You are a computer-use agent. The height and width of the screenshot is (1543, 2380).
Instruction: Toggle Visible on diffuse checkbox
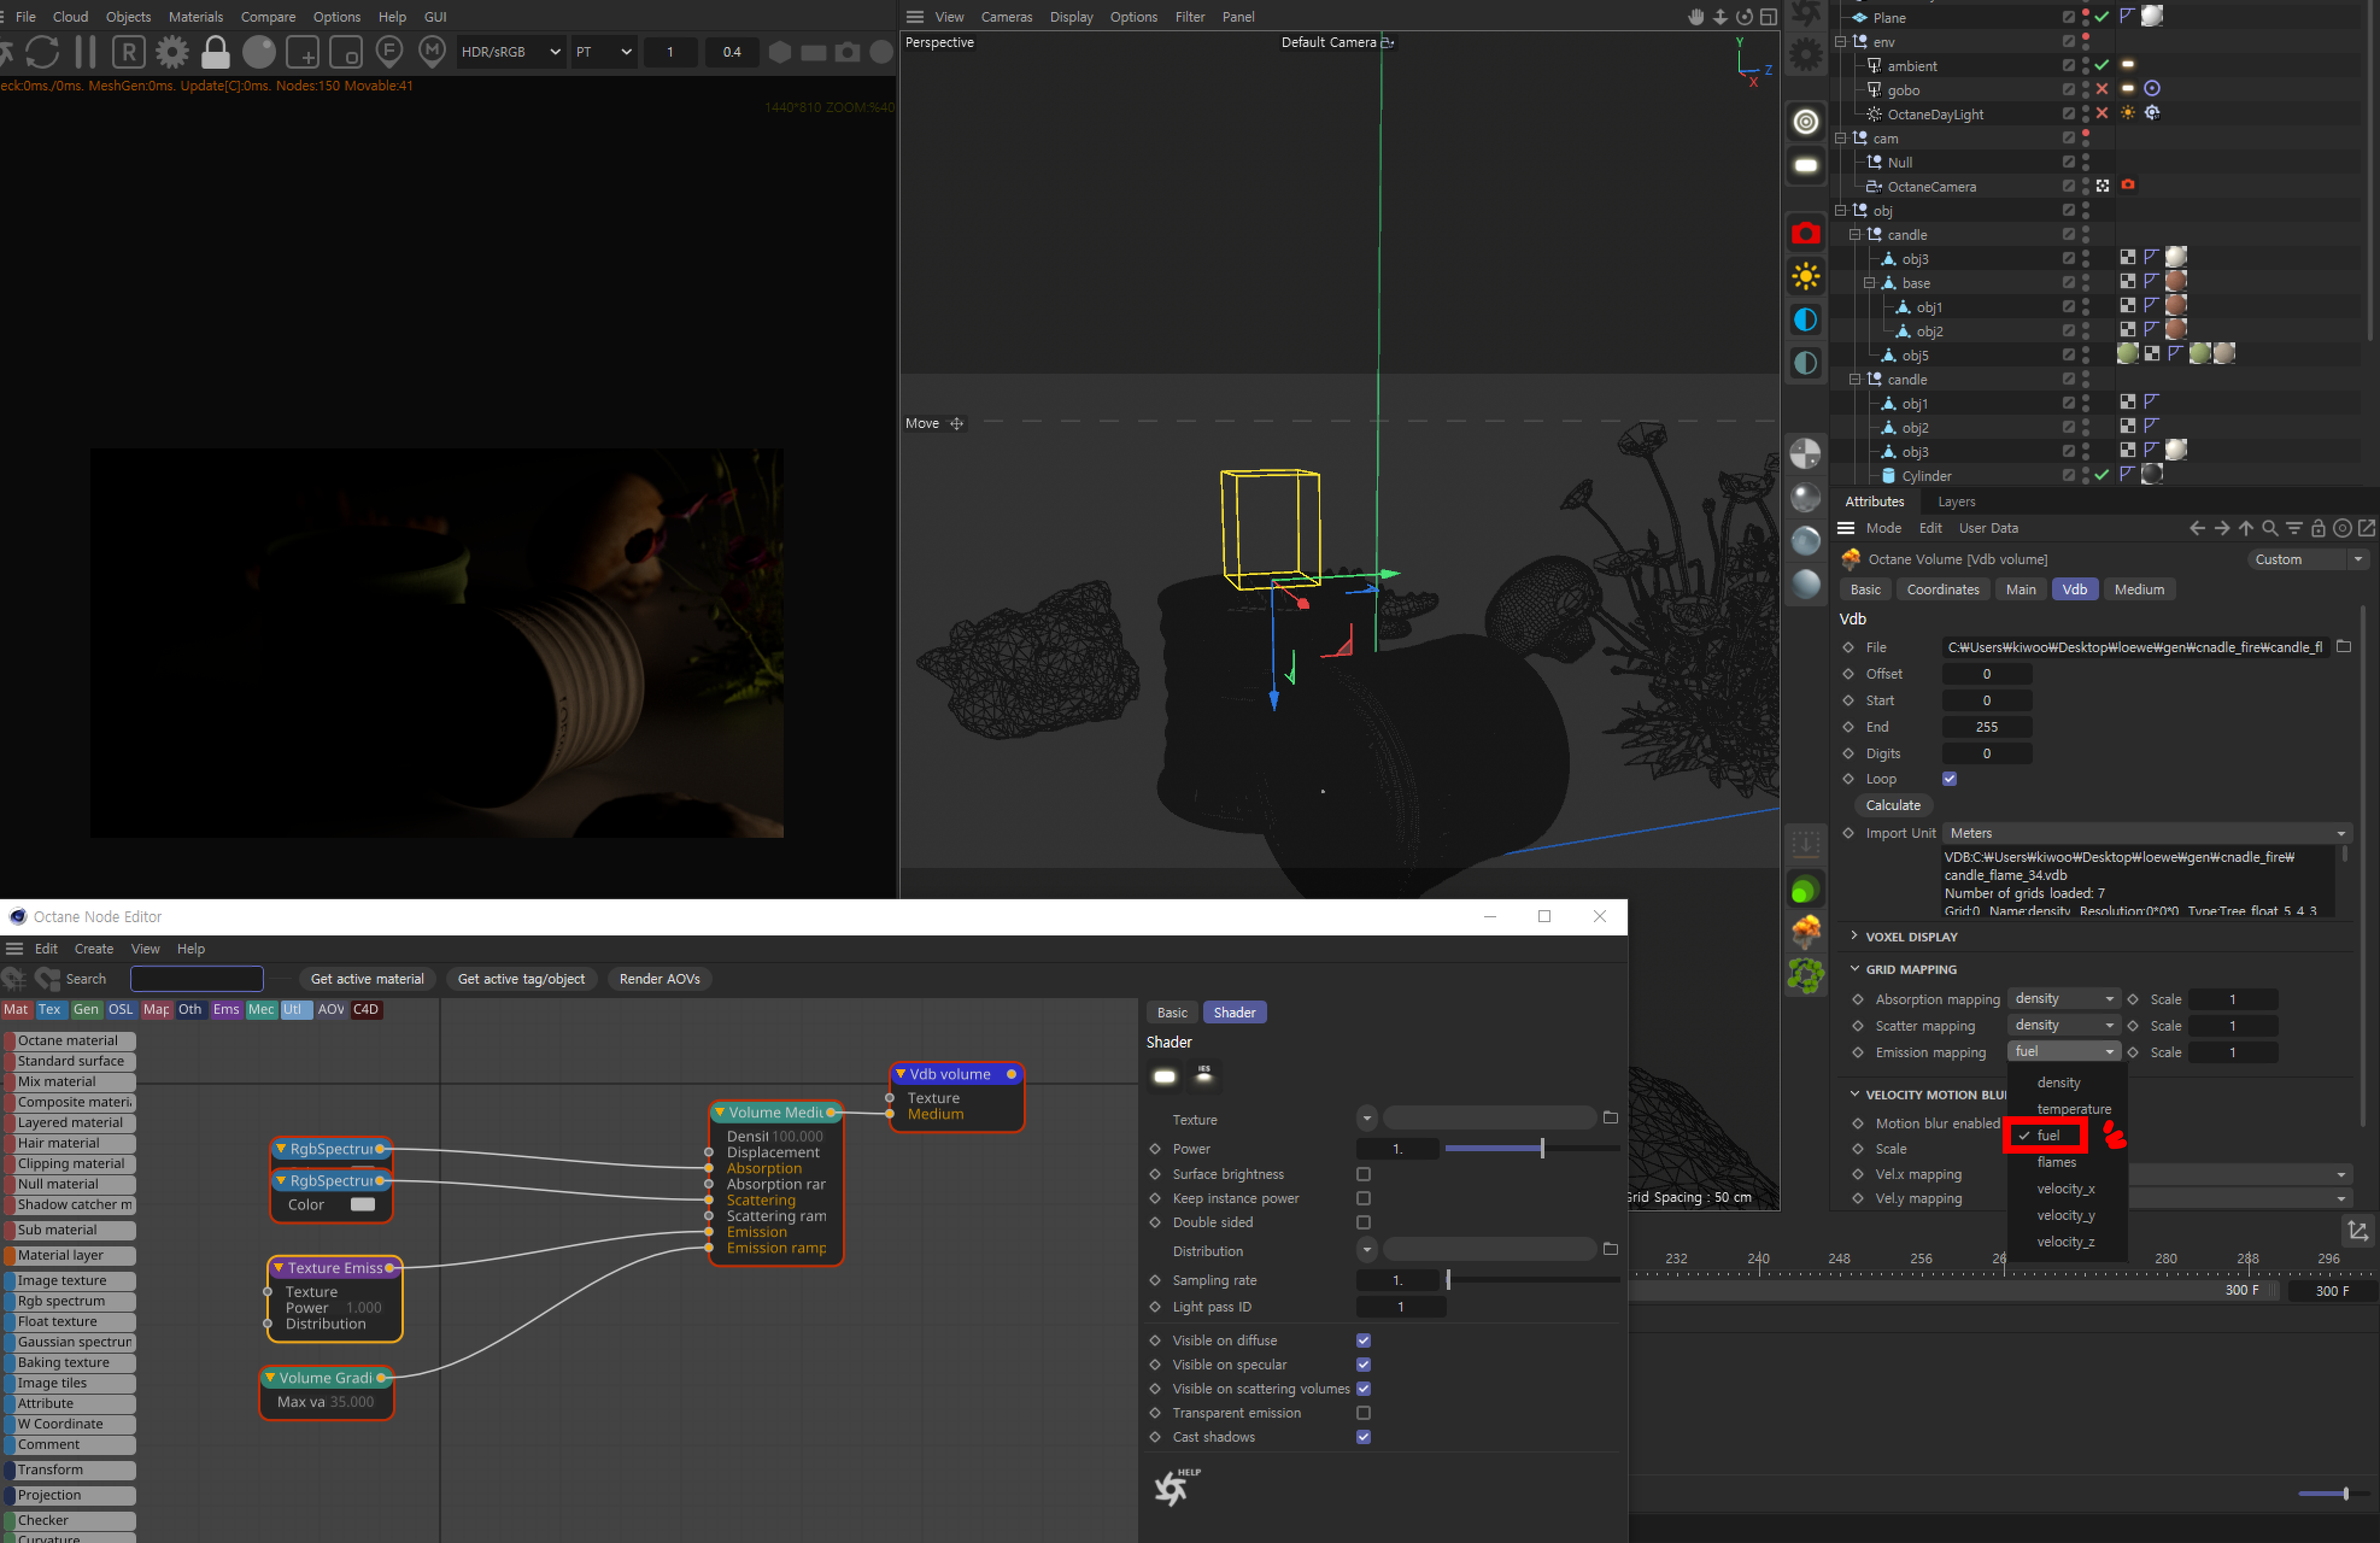1363,1340
